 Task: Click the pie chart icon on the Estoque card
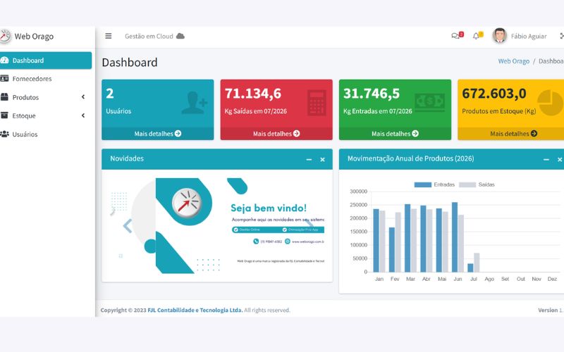point(550,103)
